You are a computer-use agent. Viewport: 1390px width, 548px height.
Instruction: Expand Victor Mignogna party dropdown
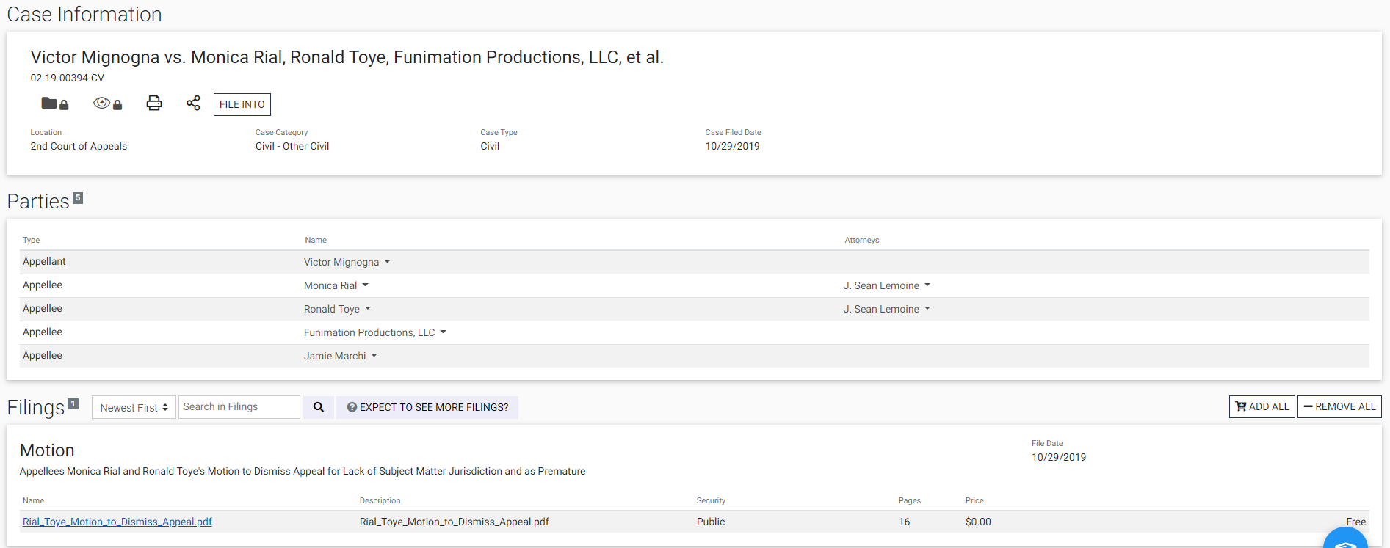tap(347, 262)
